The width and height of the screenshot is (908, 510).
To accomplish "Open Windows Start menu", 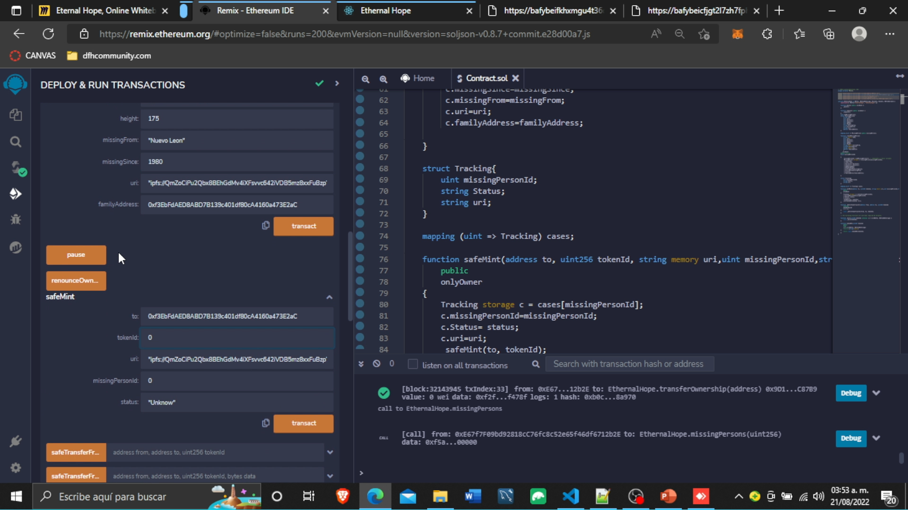I will tap(16, 496).
